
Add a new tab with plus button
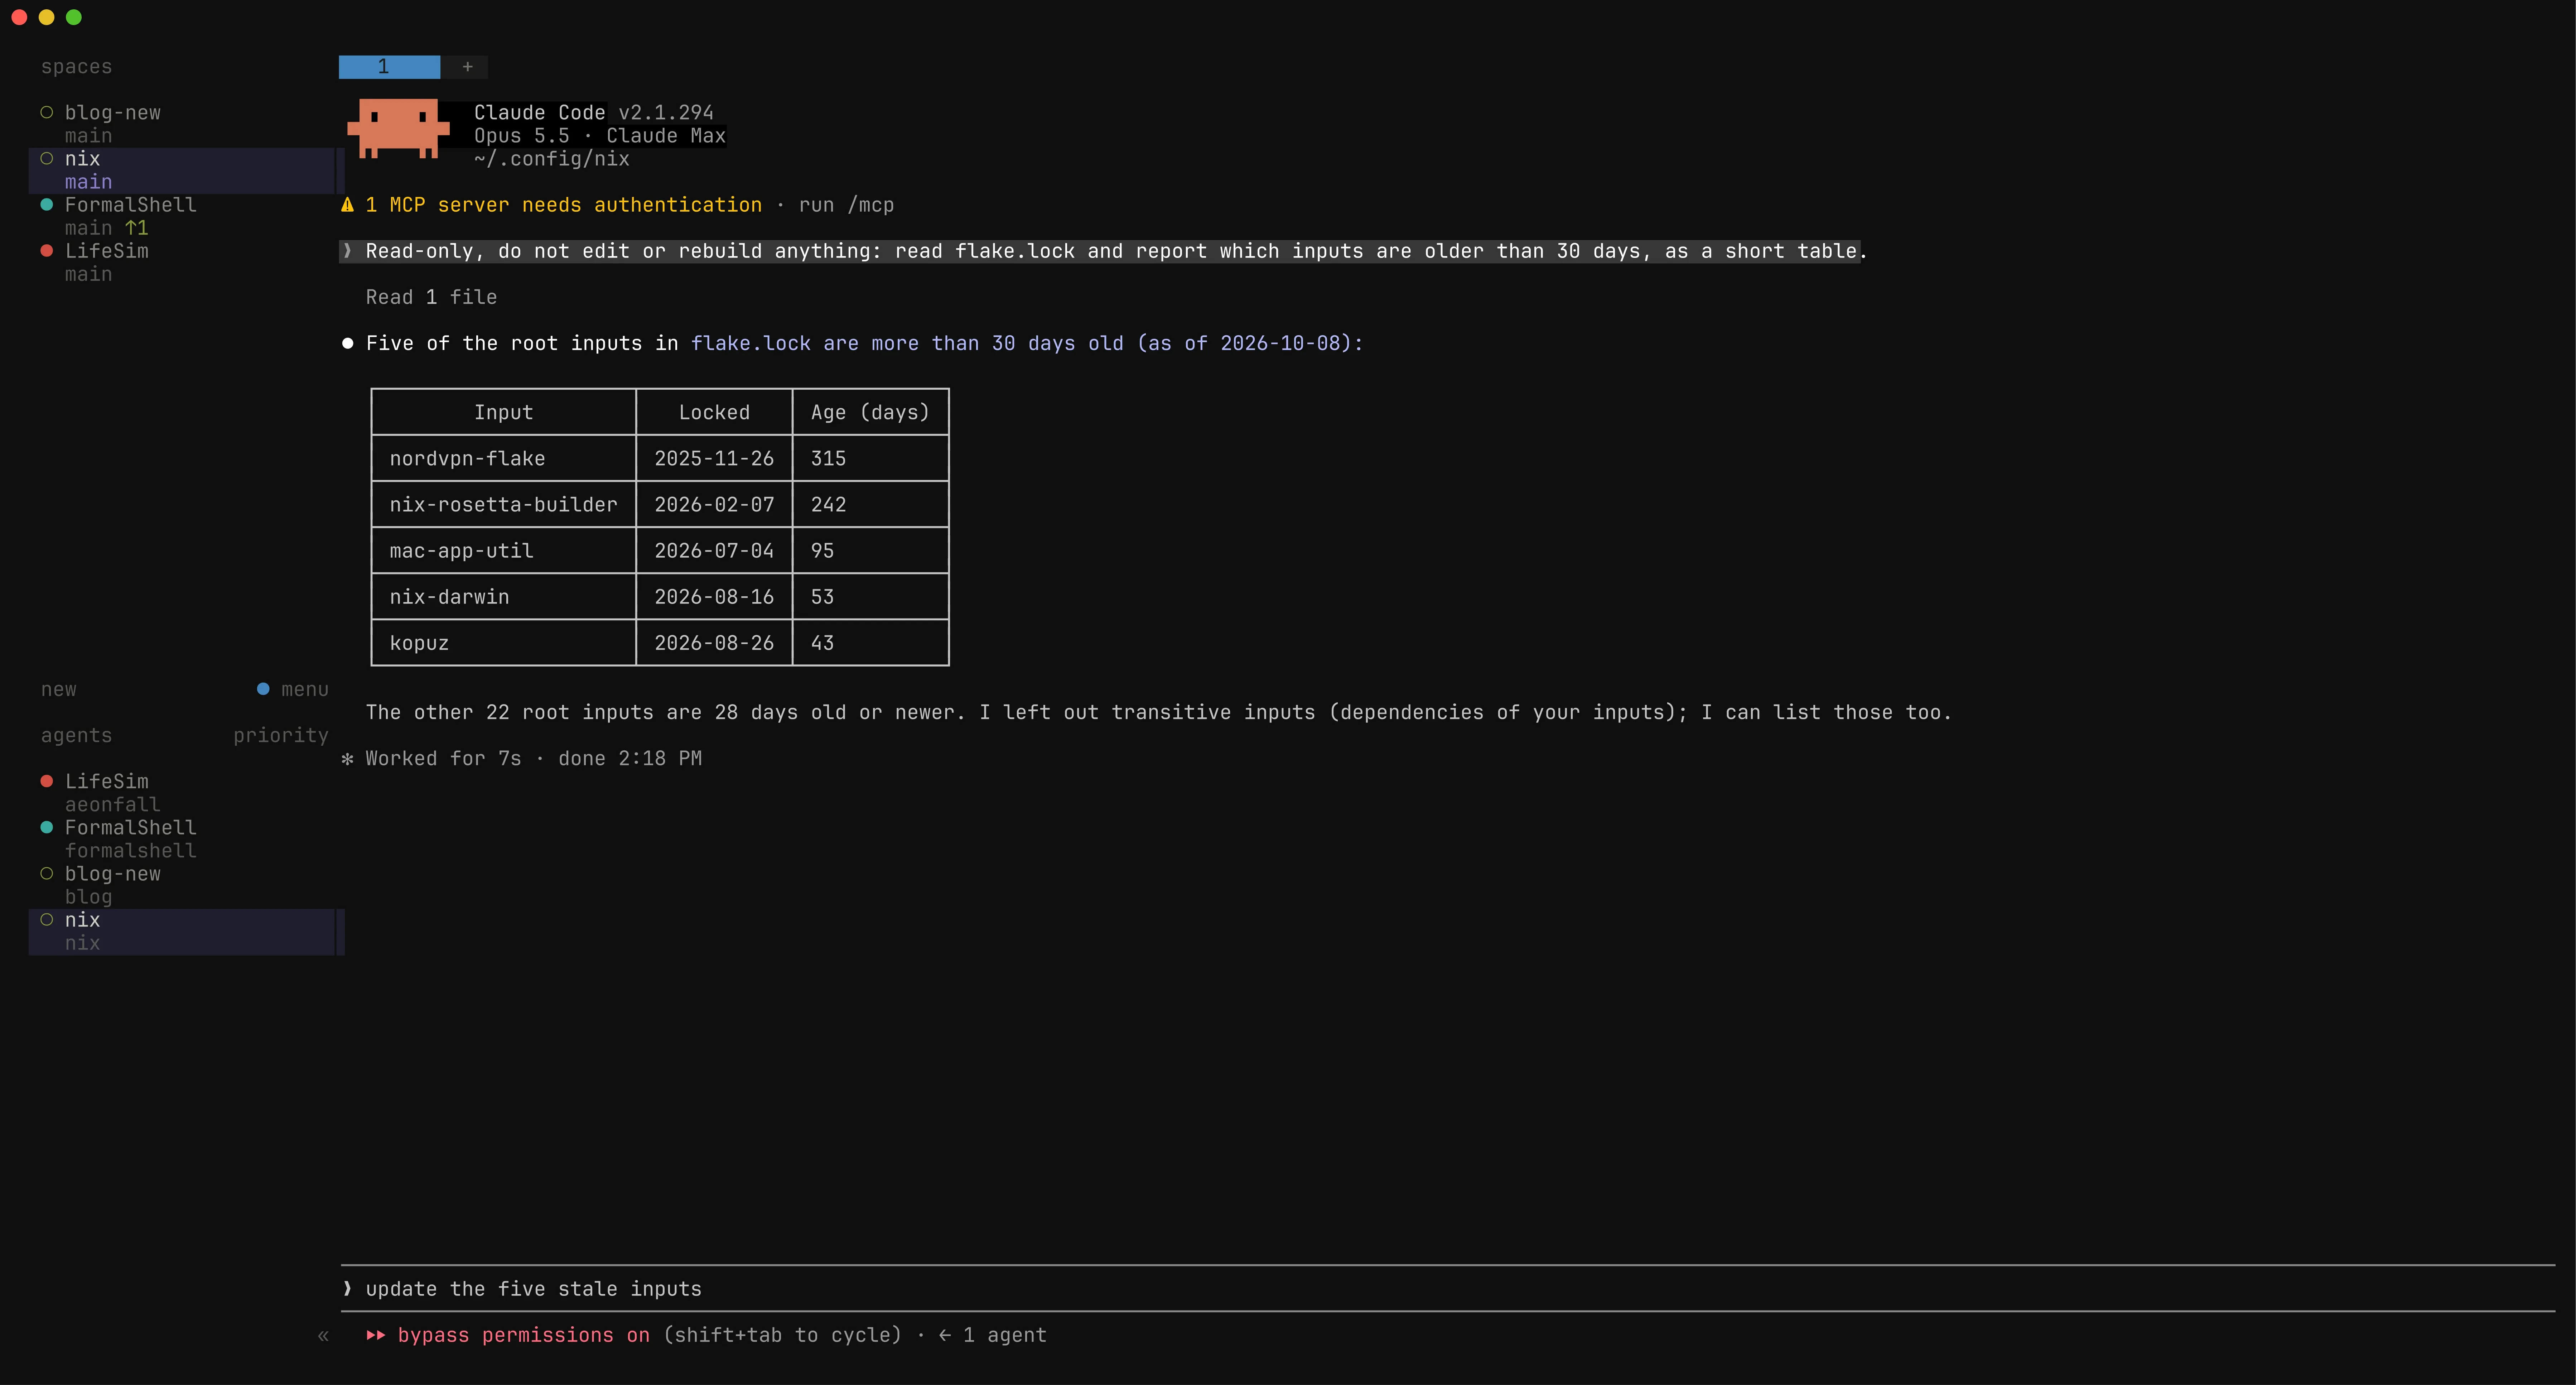pyautogui.click(x=467, y=67)
